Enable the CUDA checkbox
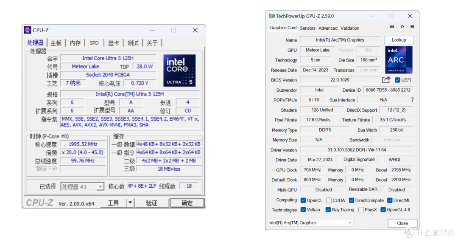The image size is (458, 242). click(329, 200)
